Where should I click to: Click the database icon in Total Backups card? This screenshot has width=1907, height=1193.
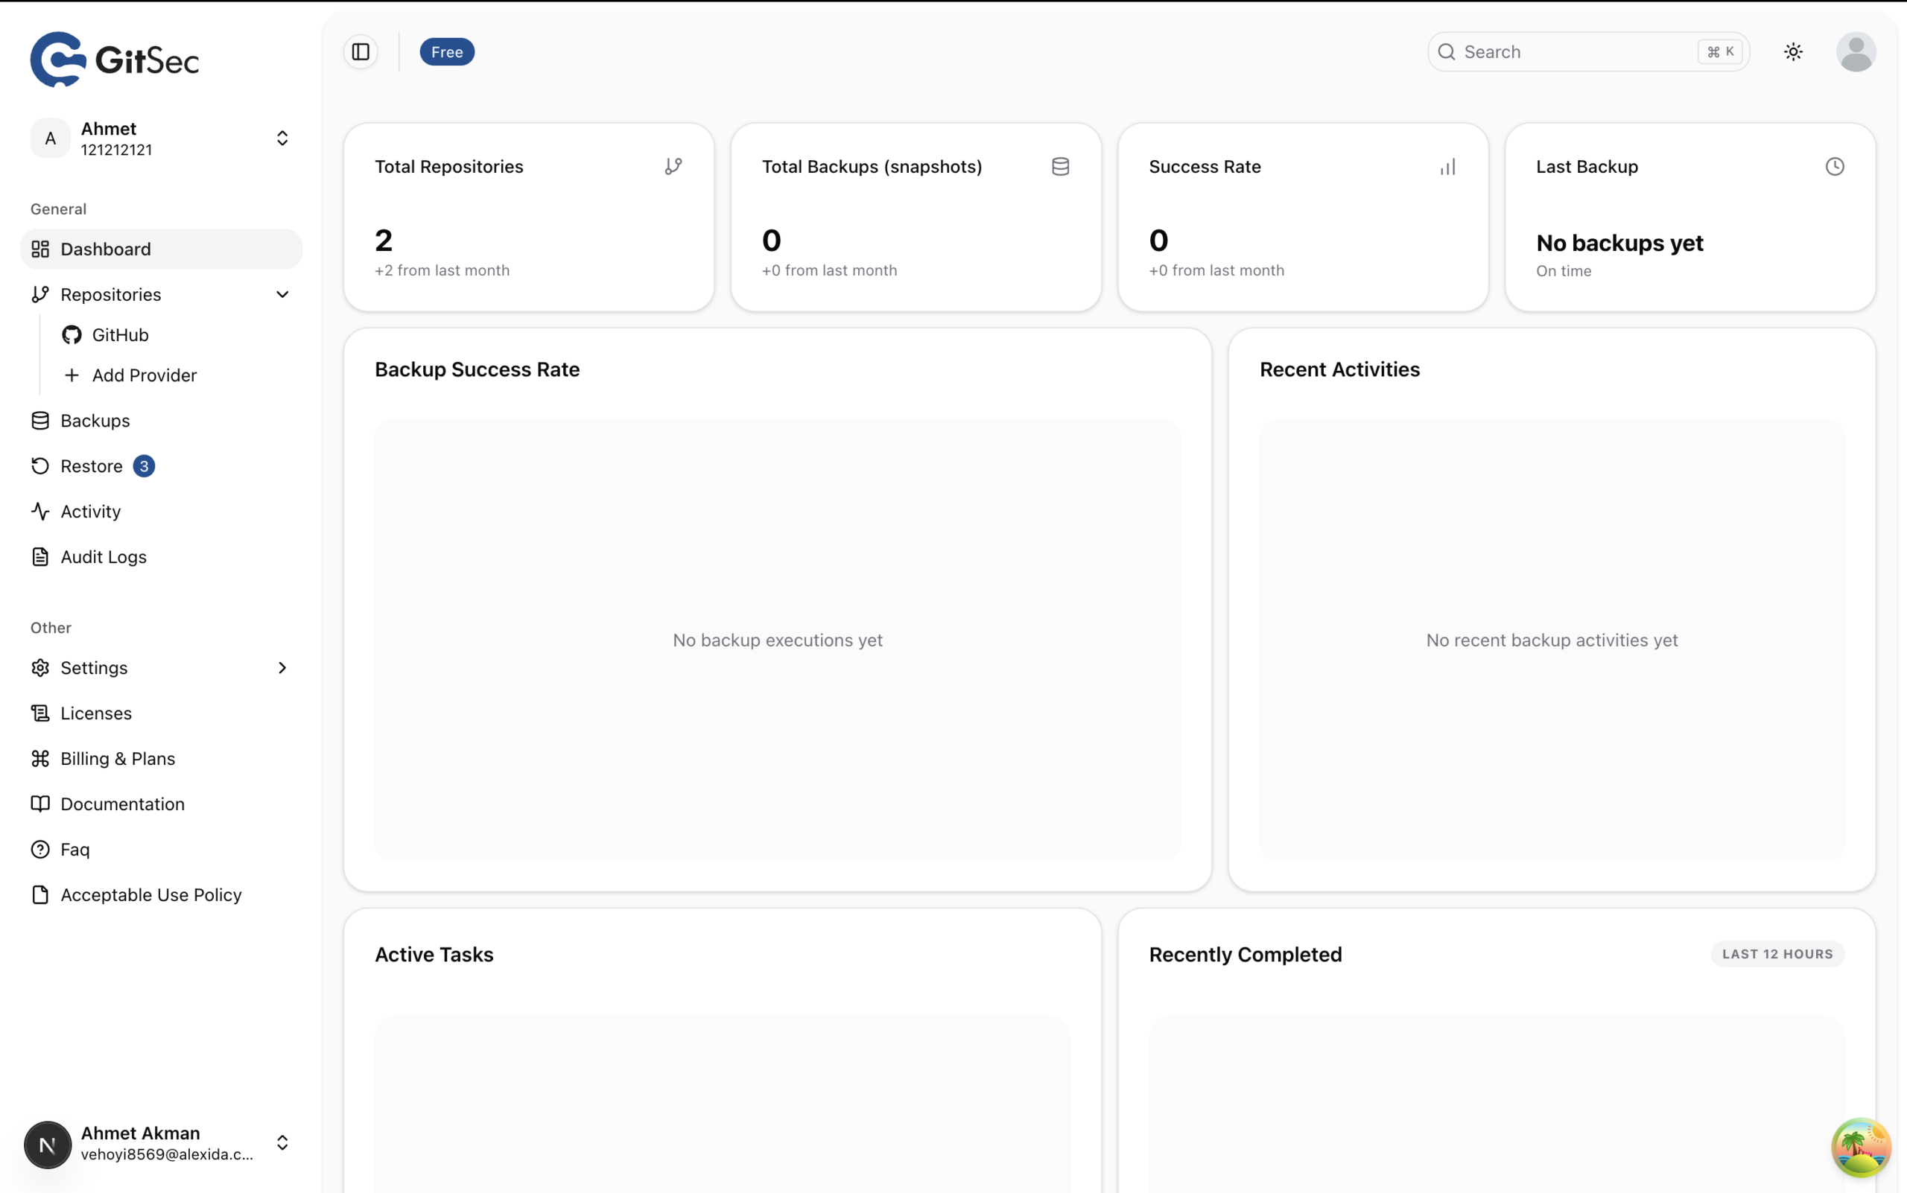(x=1060, y=167)
